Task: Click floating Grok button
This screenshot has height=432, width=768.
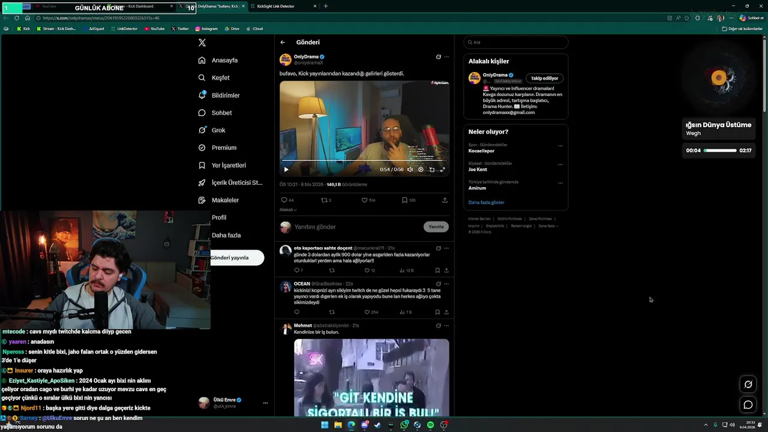Action: 748,385
